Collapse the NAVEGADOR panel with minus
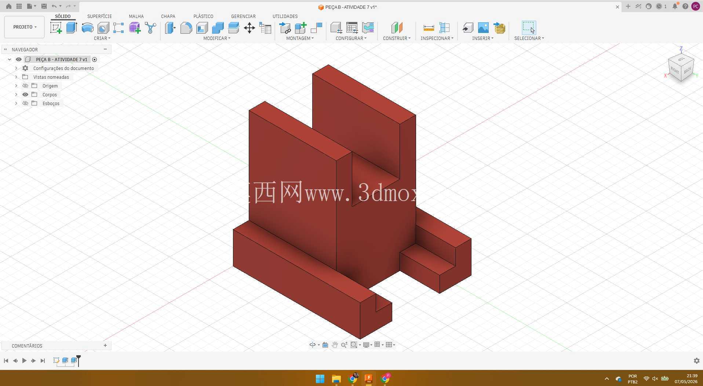 (x=105, y=49)
